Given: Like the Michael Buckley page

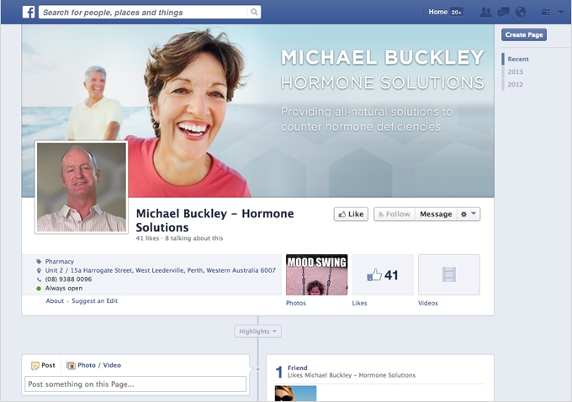Looking at the screenshot, I should tap(351, 214).
